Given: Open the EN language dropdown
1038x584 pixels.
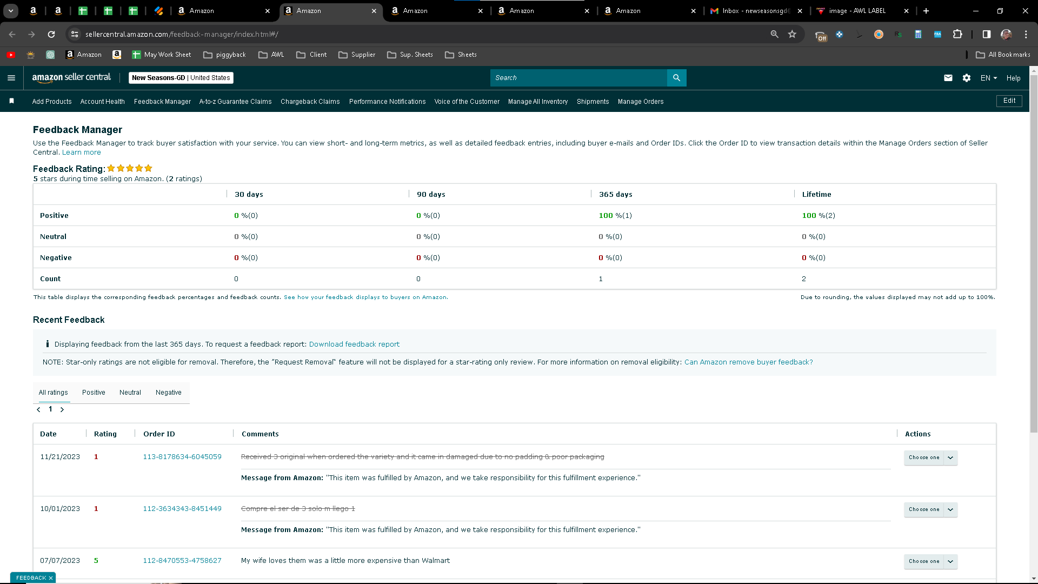Looking at the screenshot, I should coord(989,78).
